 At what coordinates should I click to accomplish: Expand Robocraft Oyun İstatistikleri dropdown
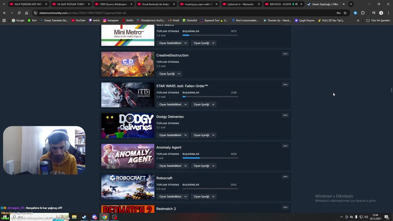click(x=173, y=196)
